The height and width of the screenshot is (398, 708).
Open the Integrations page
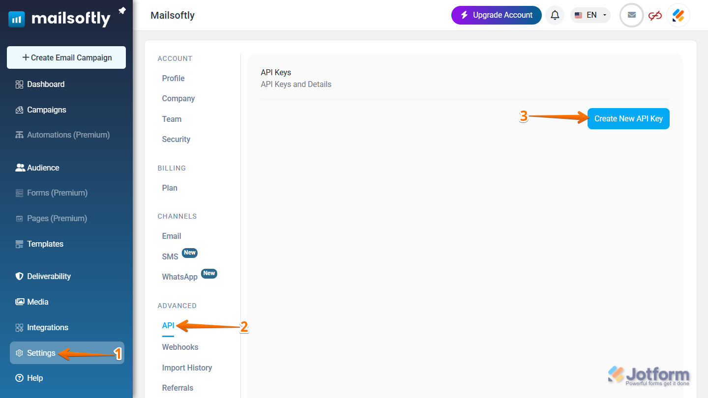tap(47, 327)
